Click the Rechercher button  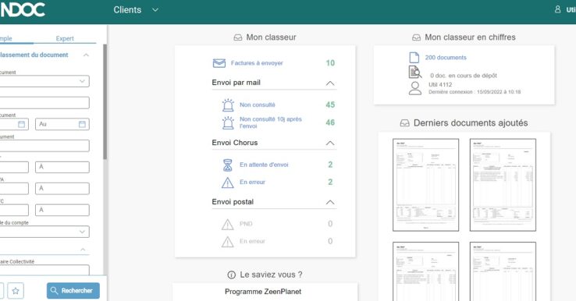[73, 291]
